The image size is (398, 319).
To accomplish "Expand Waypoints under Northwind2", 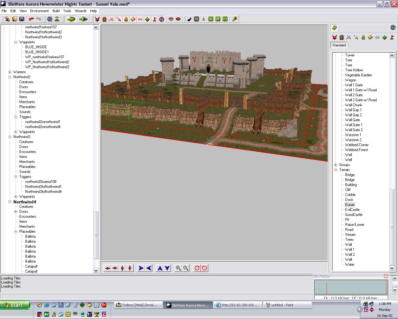I will (x=16, y=132).
